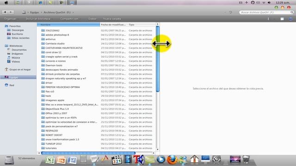296x166 pixels.
Task: Click Grabar in the toolbar
Action: (92, 19)
